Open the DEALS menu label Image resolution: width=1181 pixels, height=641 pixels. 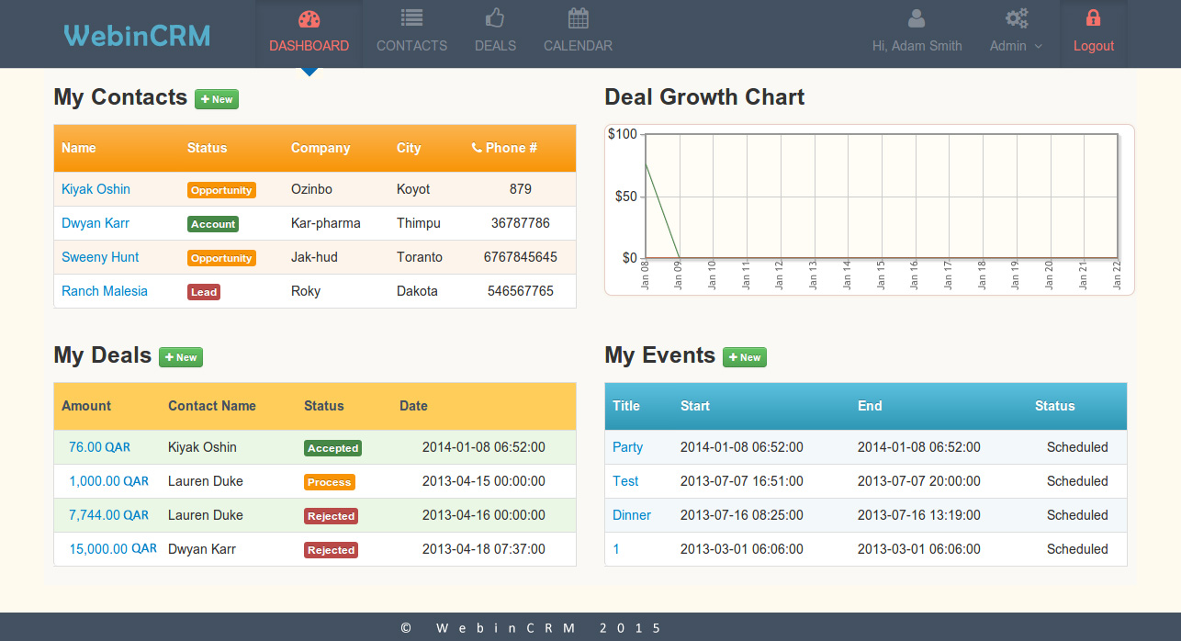(x=496, y=46)
